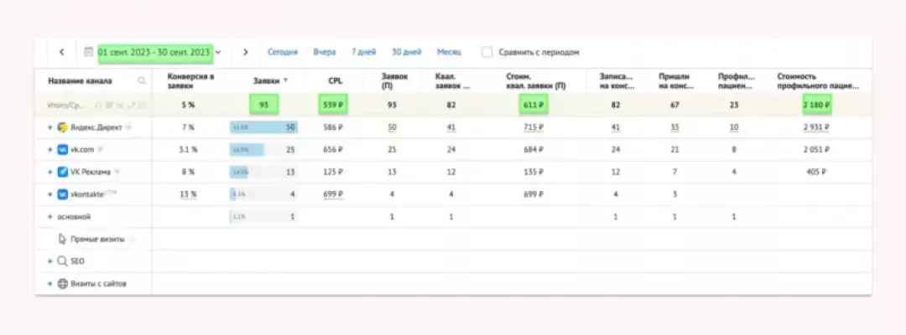The height and width of the screenshot is (335, 906).
Task: Click the calendar icon beside the date range
Action: pyautogui.click(x=89, y=52)
